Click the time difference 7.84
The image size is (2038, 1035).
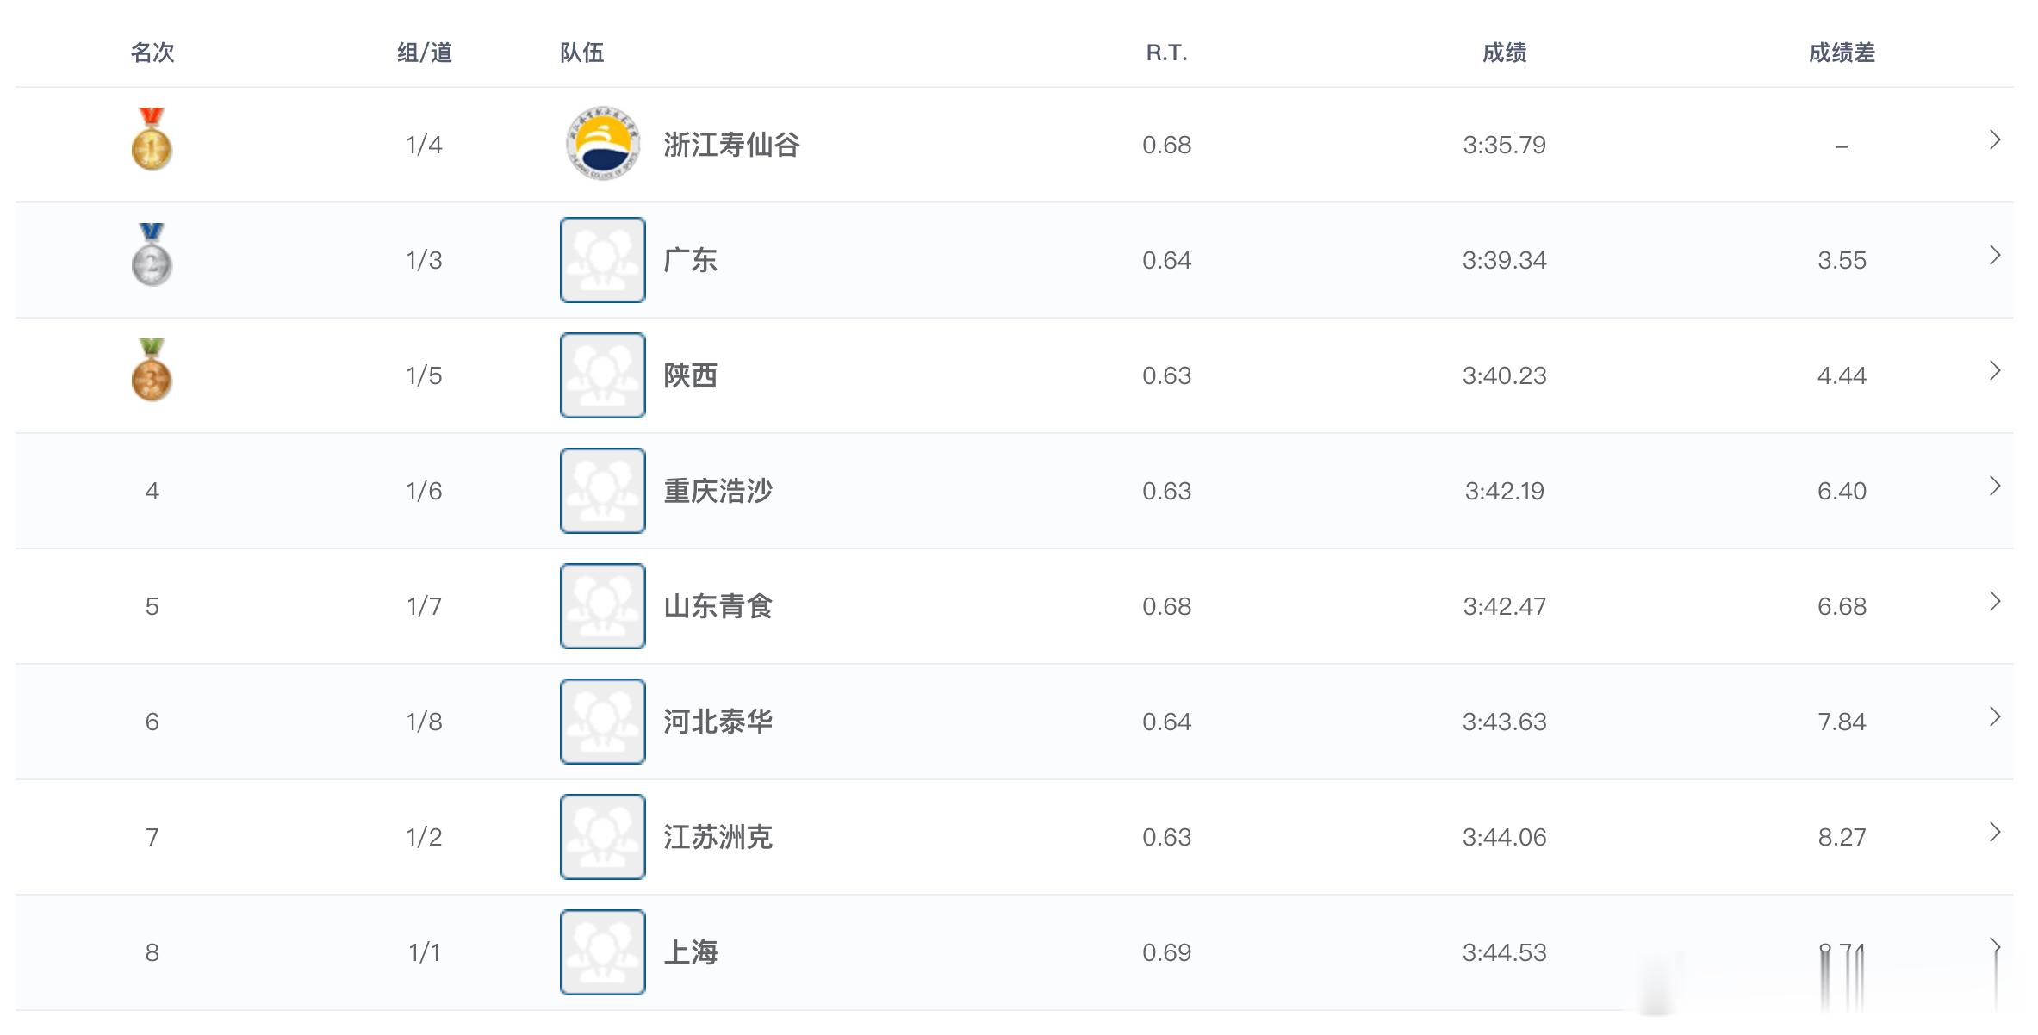[1842, 722]
